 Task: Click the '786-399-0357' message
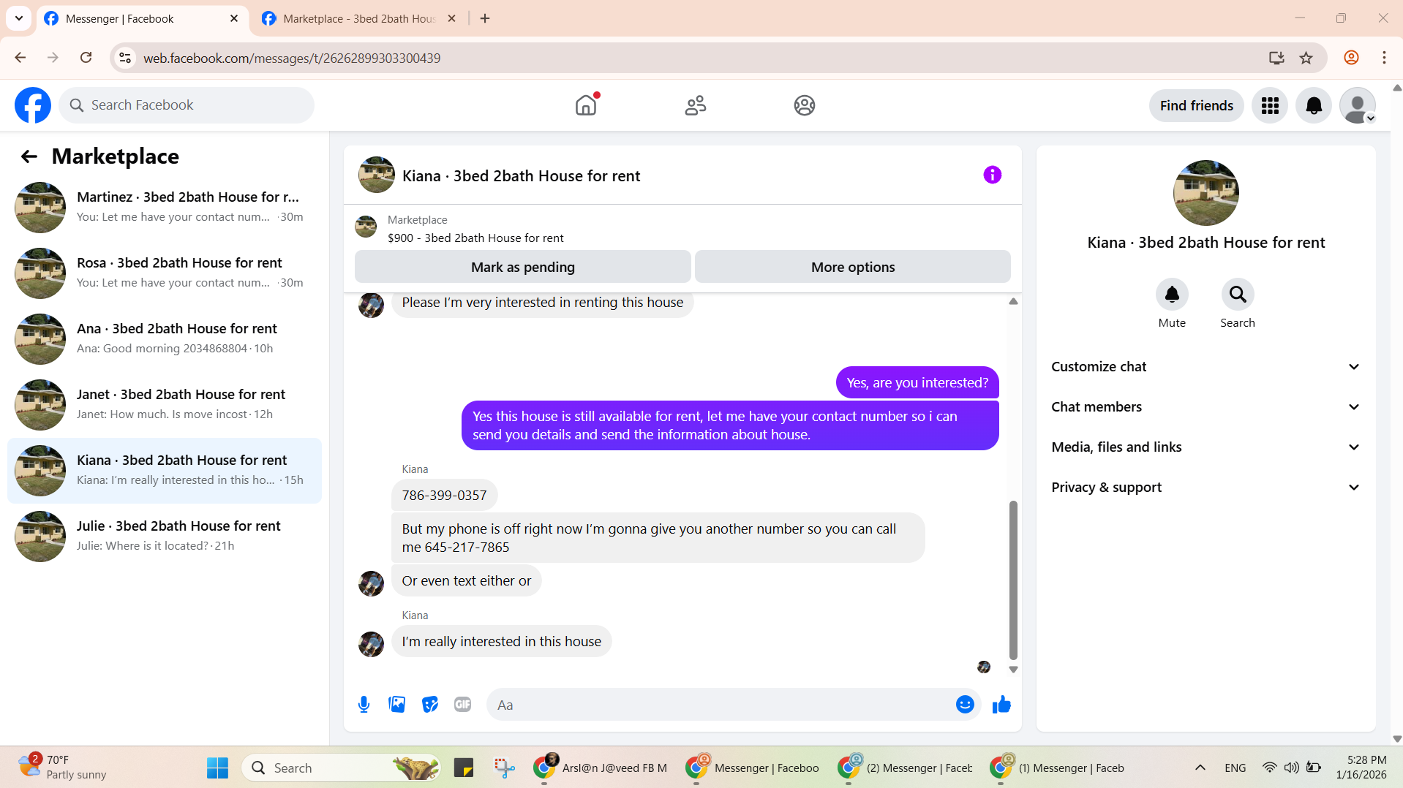(444, 496)
